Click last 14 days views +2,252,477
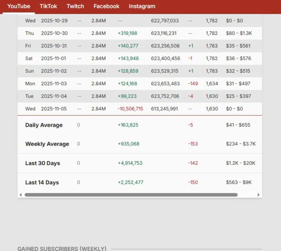This screenshot has width=281, height=251. [130, 182]
